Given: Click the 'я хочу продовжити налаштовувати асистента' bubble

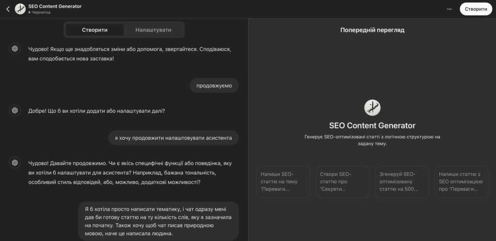Looking at the screenshot, I should tap(173, 137).
